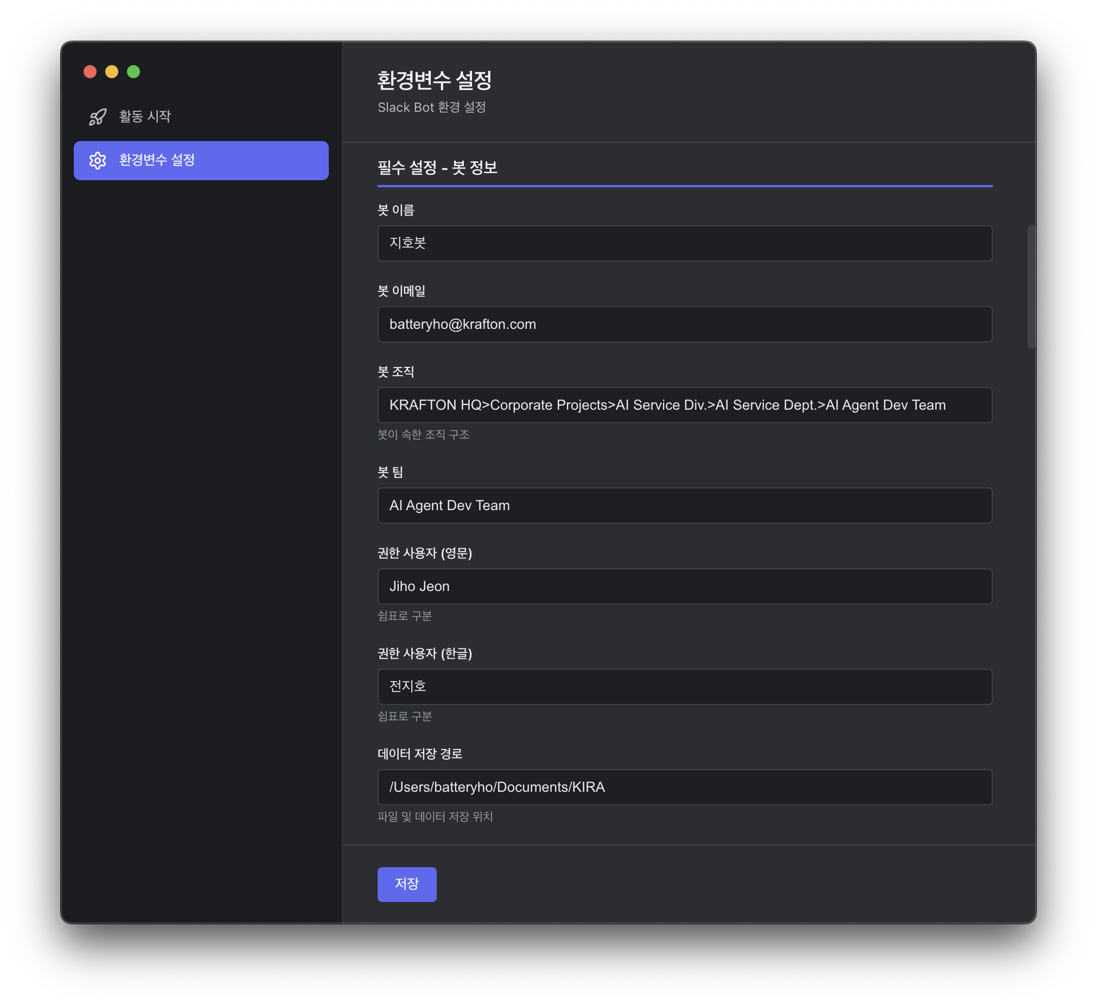Viewport: 1097px width, 1004px height.
Task: Click the red close traffic light
Action: 90,71
